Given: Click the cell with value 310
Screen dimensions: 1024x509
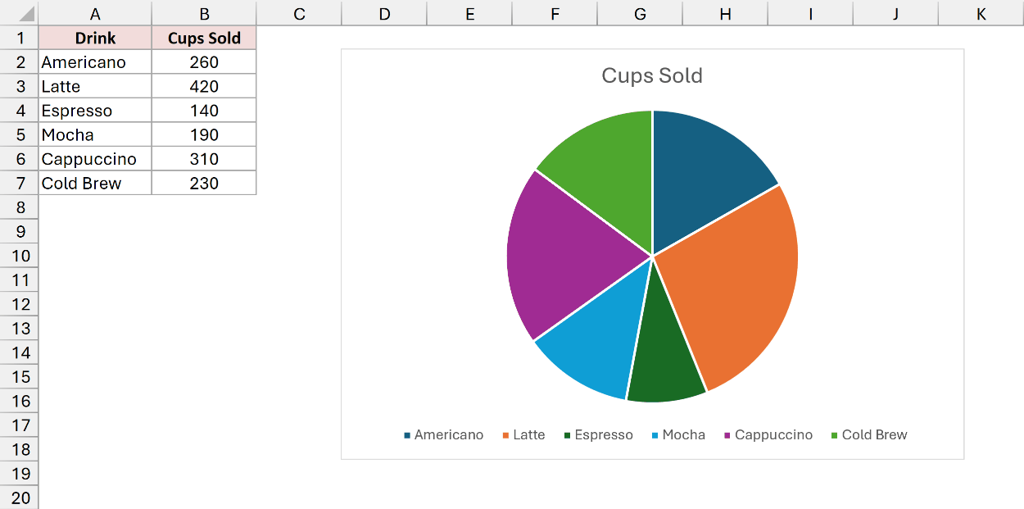Looking at the screenshot, I should (x=204, y=159).
